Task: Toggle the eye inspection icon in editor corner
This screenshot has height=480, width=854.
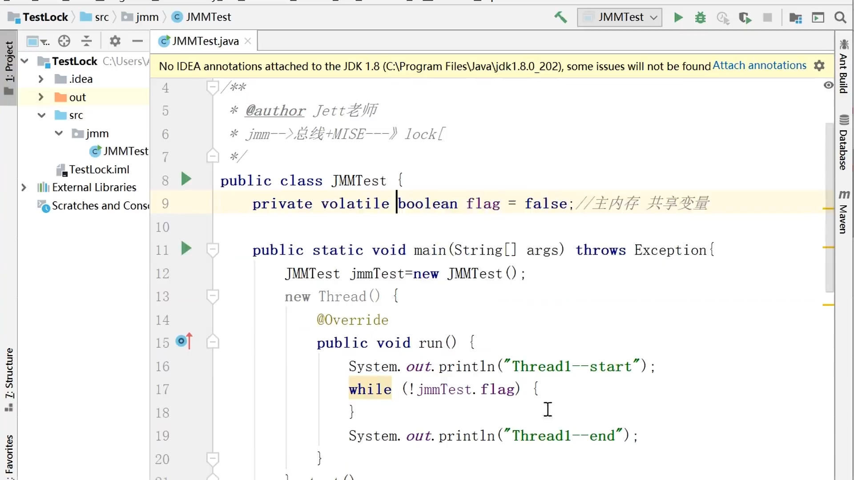Action: (828, 85)
